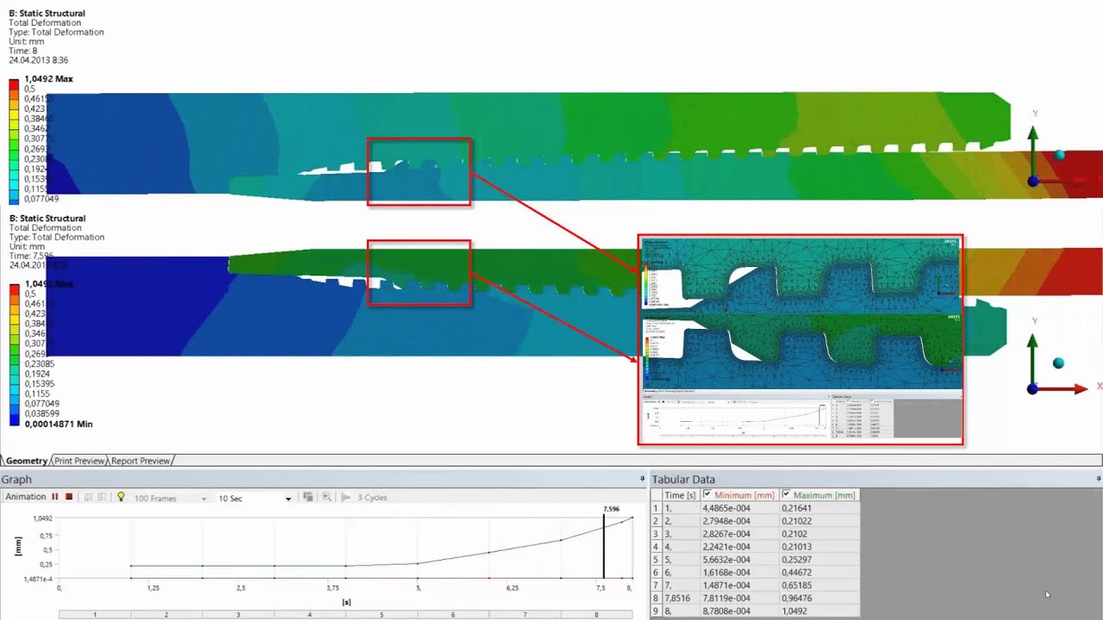Click the 7,596 time marker on graph

pyautogui.click(x=603, y=546)
